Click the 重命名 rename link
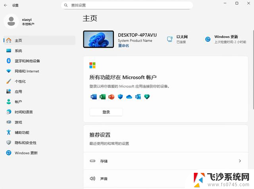The width and height of the screenshot is (254, 189). [123, 46]
